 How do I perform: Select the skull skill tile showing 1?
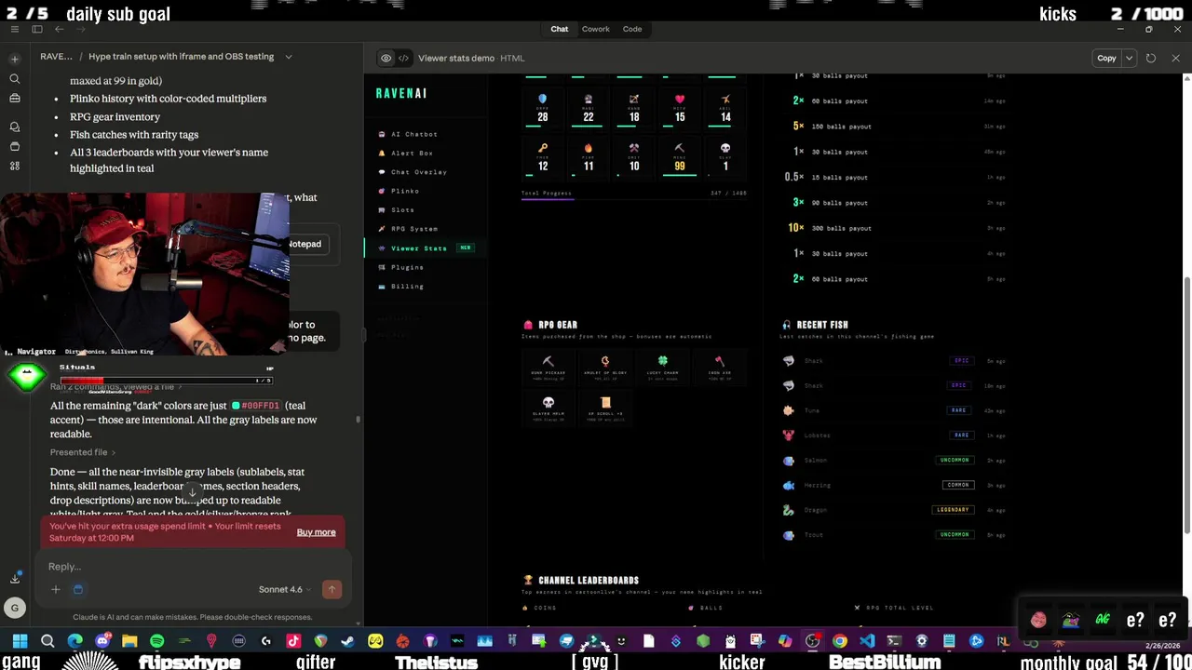tap(725, 157)
